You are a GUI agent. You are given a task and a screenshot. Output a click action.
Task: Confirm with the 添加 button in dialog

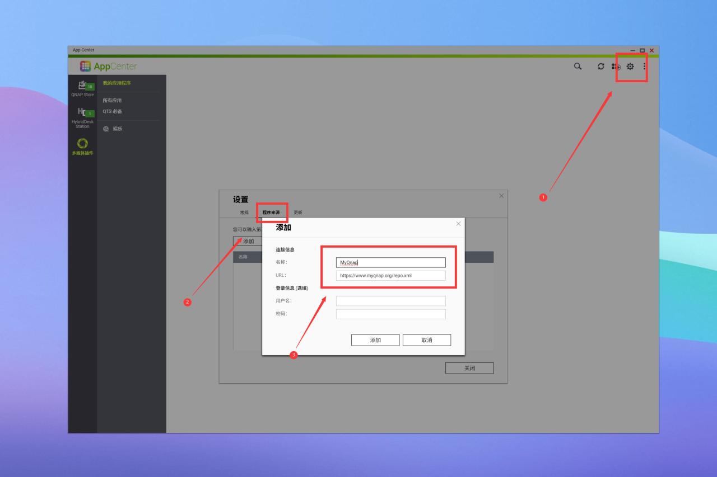pos(375,340)
